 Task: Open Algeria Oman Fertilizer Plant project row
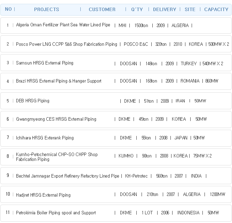116,26
